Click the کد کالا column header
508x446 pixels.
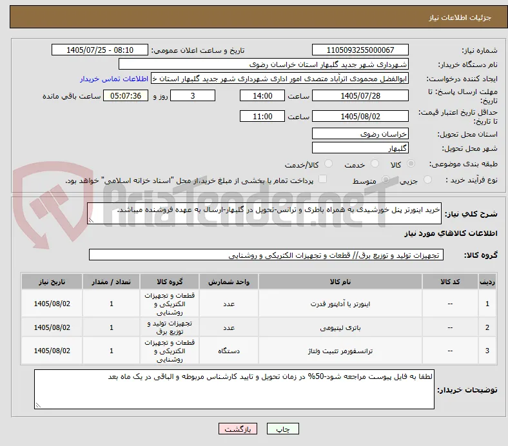[x=450, y=282]
